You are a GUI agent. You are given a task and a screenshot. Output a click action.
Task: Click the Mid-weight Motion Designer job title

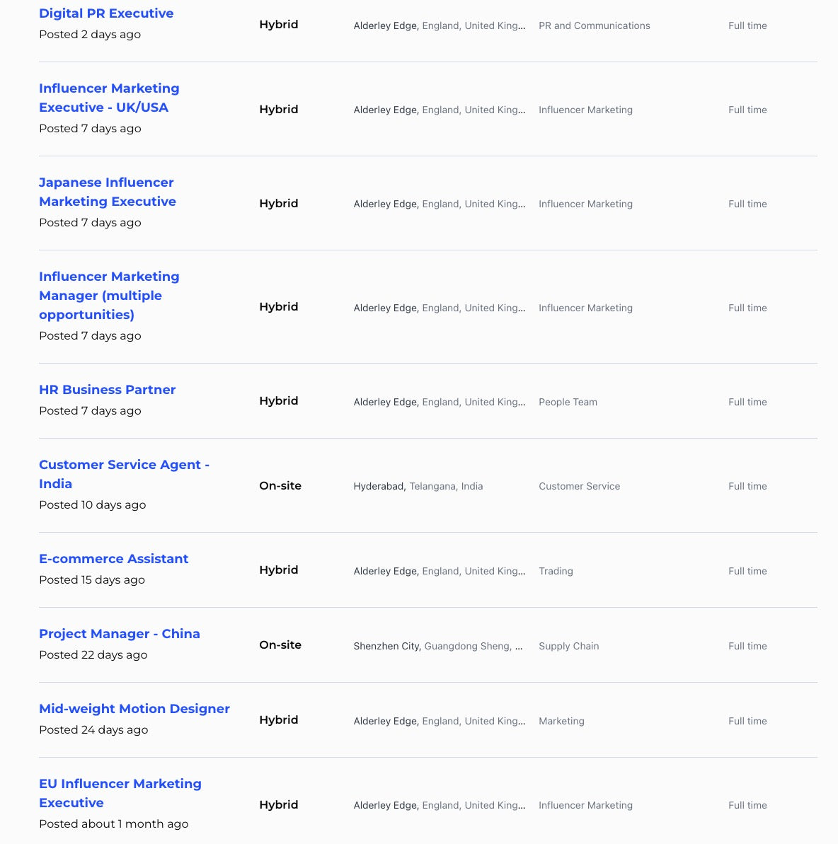tap(134, 709)
